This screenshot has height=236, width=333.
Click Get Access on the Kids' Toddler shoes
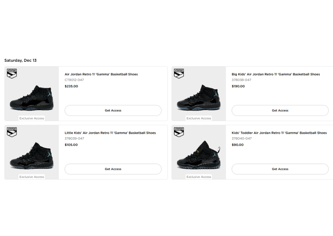tap(280, 169)
